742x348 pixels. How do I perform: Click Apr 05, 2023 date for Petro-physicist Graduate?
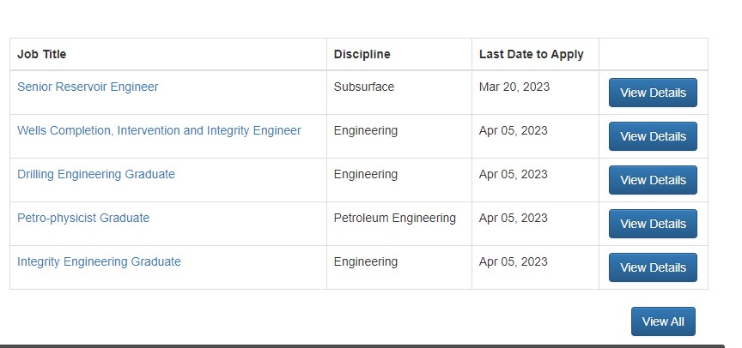(513, 218)
